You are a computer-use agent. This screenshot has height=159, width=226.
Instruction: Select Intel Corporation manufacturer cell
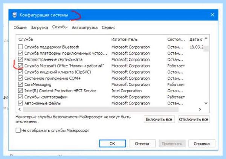point(127,91)
